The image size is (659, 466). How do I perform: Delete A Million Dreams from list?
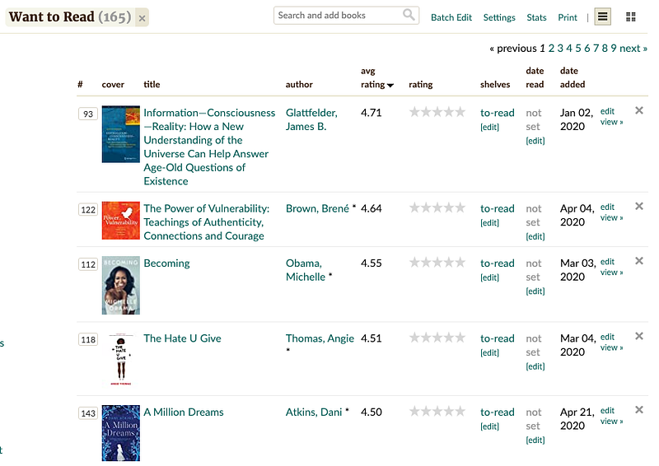pos(639,410)
